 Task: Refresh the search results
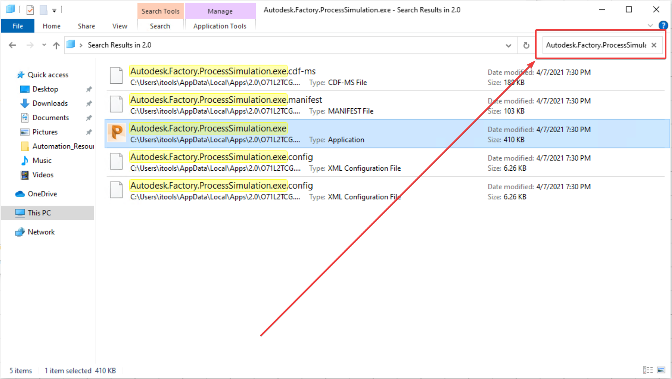[x=526, y=45]
